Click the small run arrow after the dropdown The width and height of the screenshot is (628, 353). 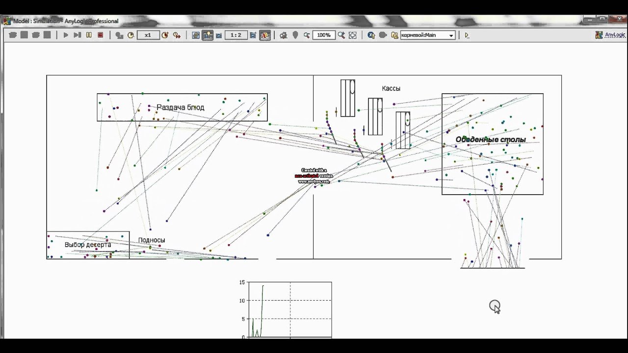click(467, 35)
